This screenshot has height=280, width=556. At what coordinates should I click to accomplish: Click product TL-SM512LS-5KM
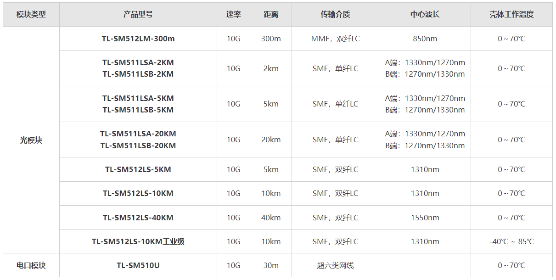click(x=138, y=169)
